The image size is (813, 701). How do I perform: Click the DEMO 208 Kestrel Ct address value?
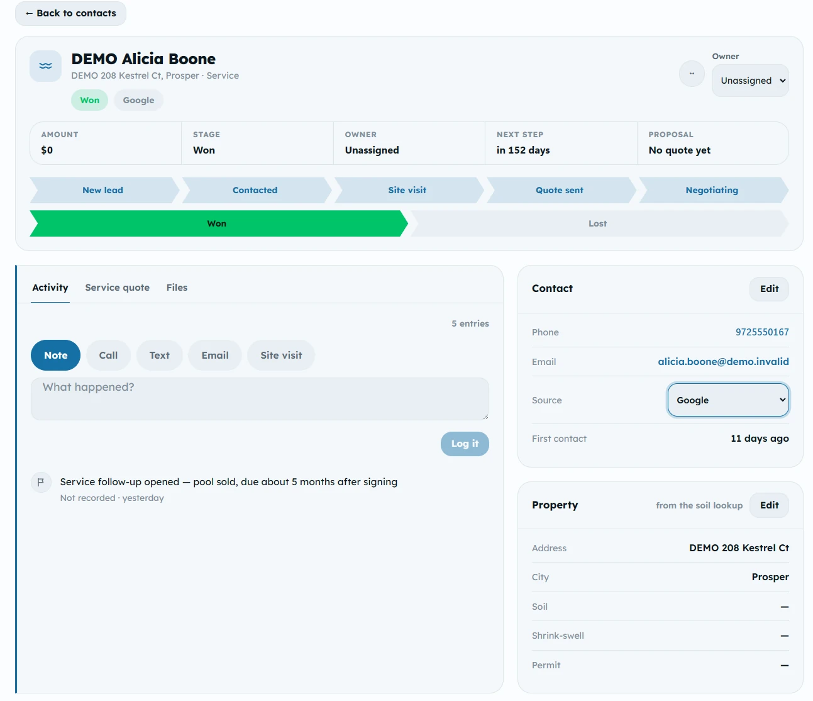tap(739, 548)
